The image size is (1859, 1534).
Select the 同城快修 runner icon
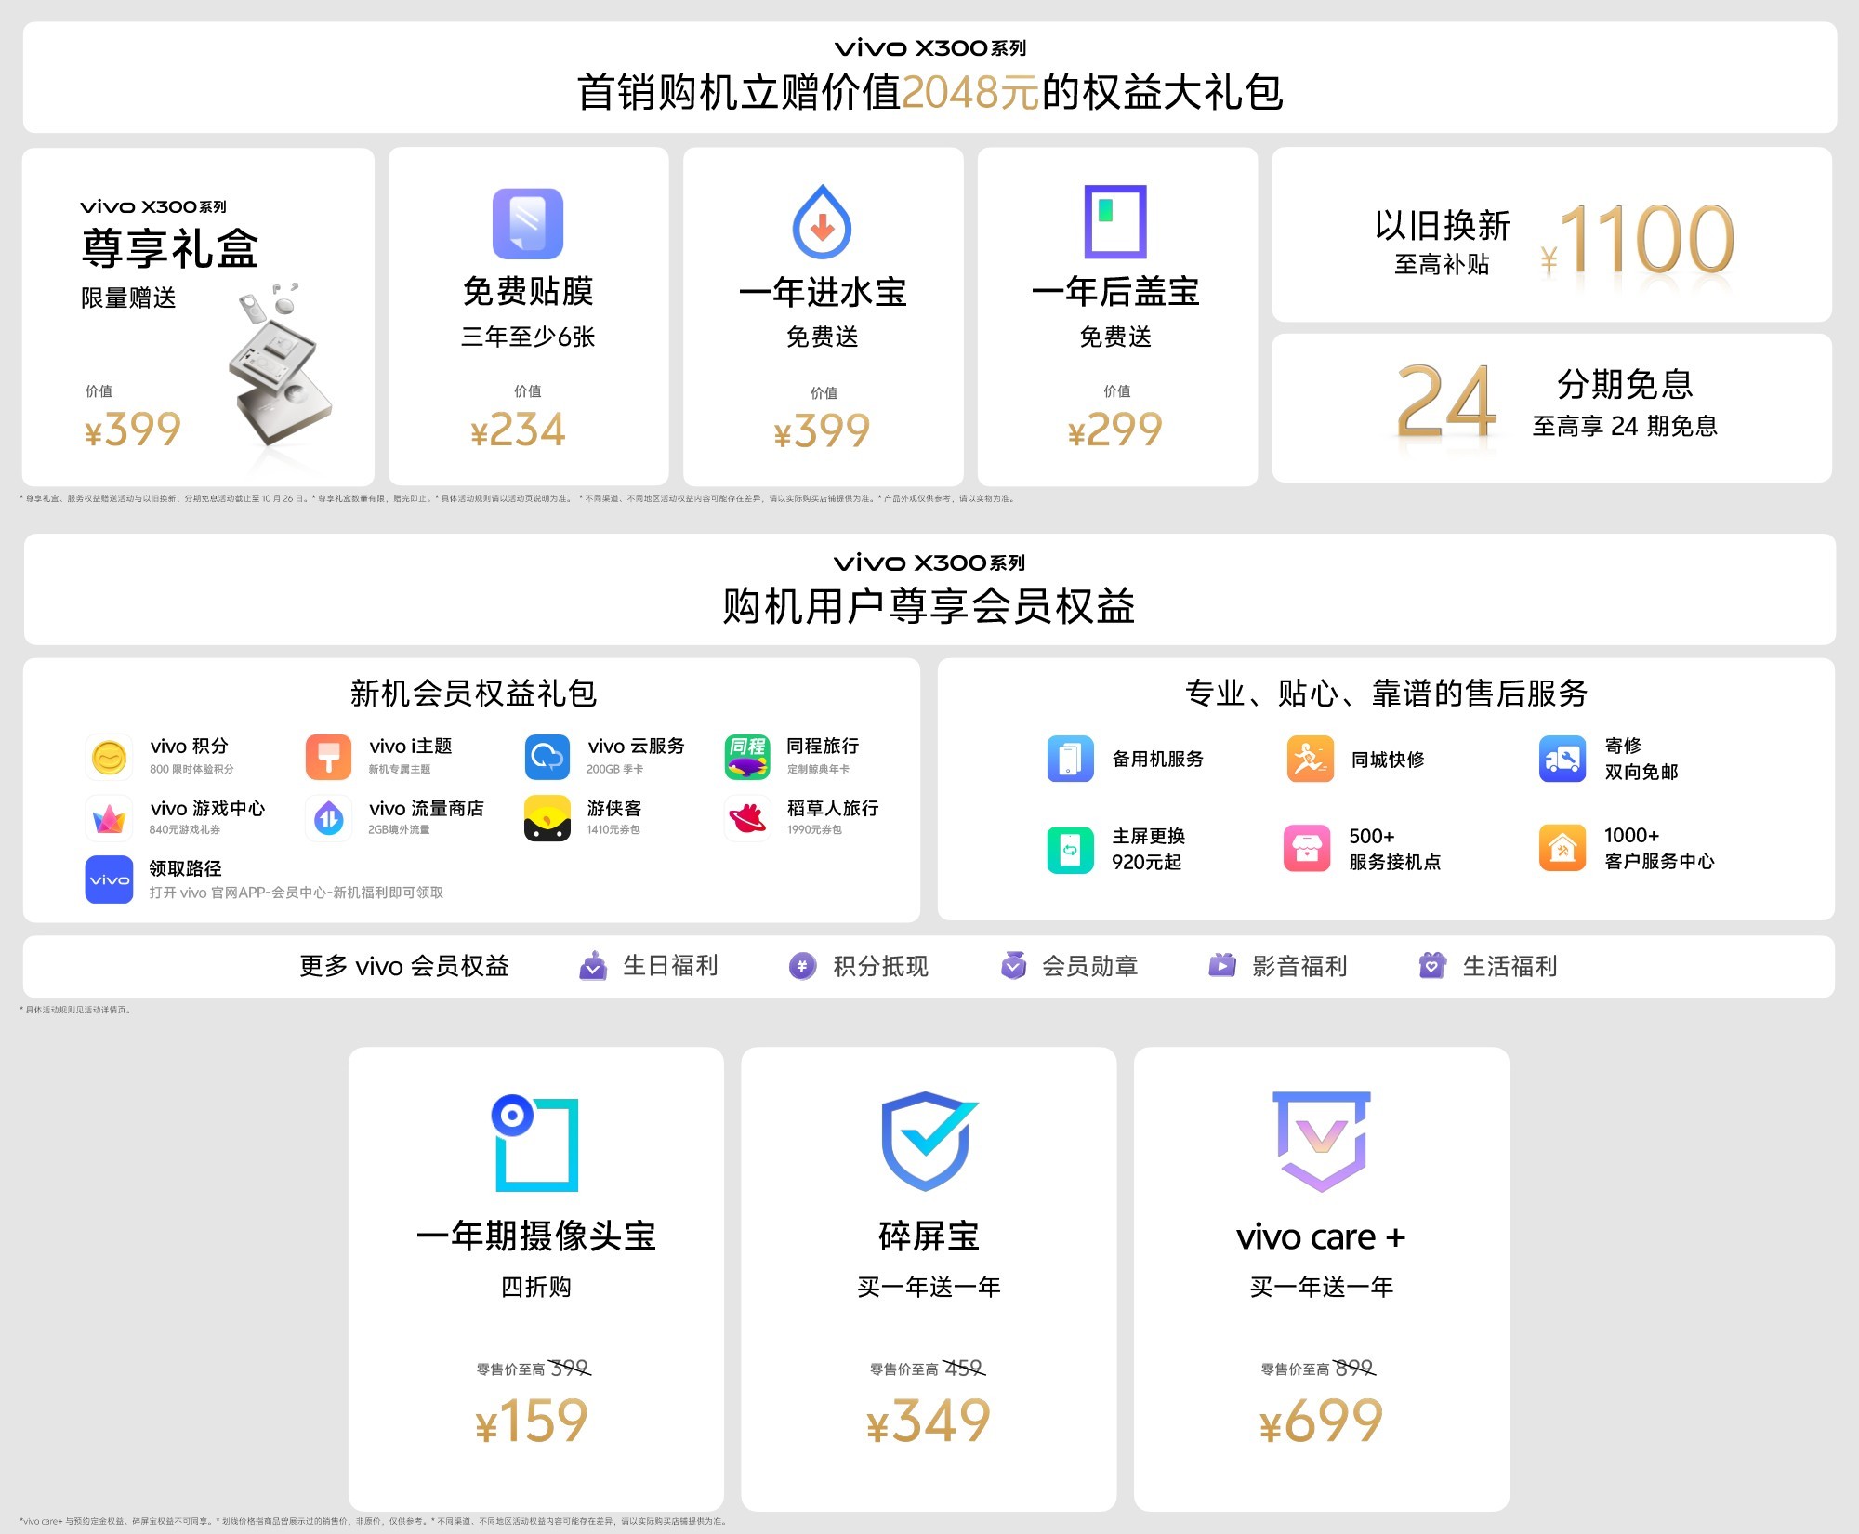(1311, 758)
